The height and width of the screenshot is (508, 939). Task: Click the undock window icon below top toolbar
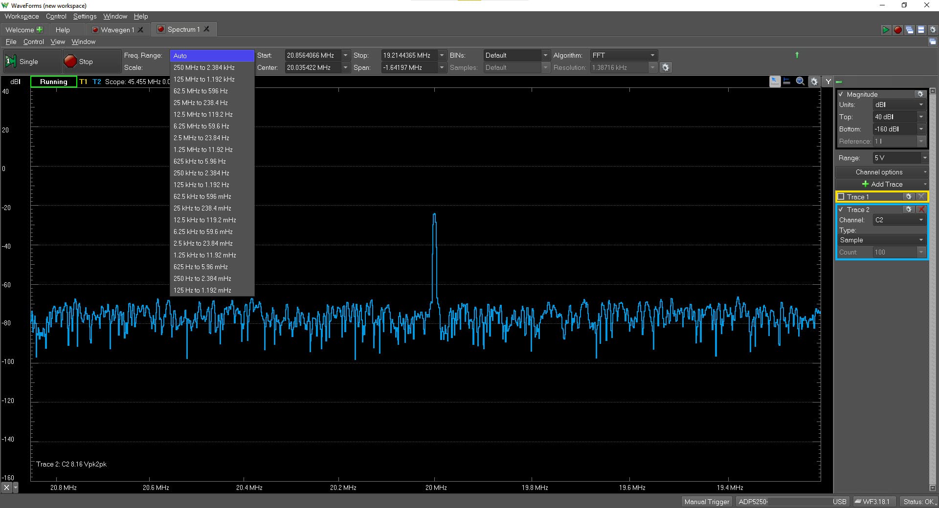click(933, 42)
